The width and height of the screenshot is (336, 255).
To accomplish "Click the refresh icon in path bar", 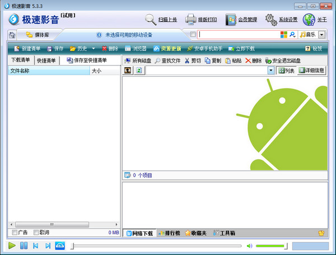I will click(139, 71).
